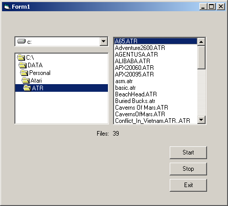Screen dimensions: 228x206
Task: Choose BeachHead.ATR from the list
Action: (x=136, y=94)
